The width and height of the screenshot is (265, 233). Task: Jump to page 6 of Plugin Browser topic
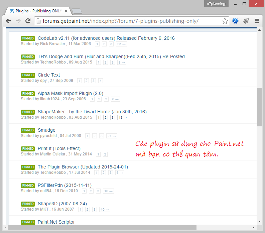pyautogui.click(x=120, y=173)
